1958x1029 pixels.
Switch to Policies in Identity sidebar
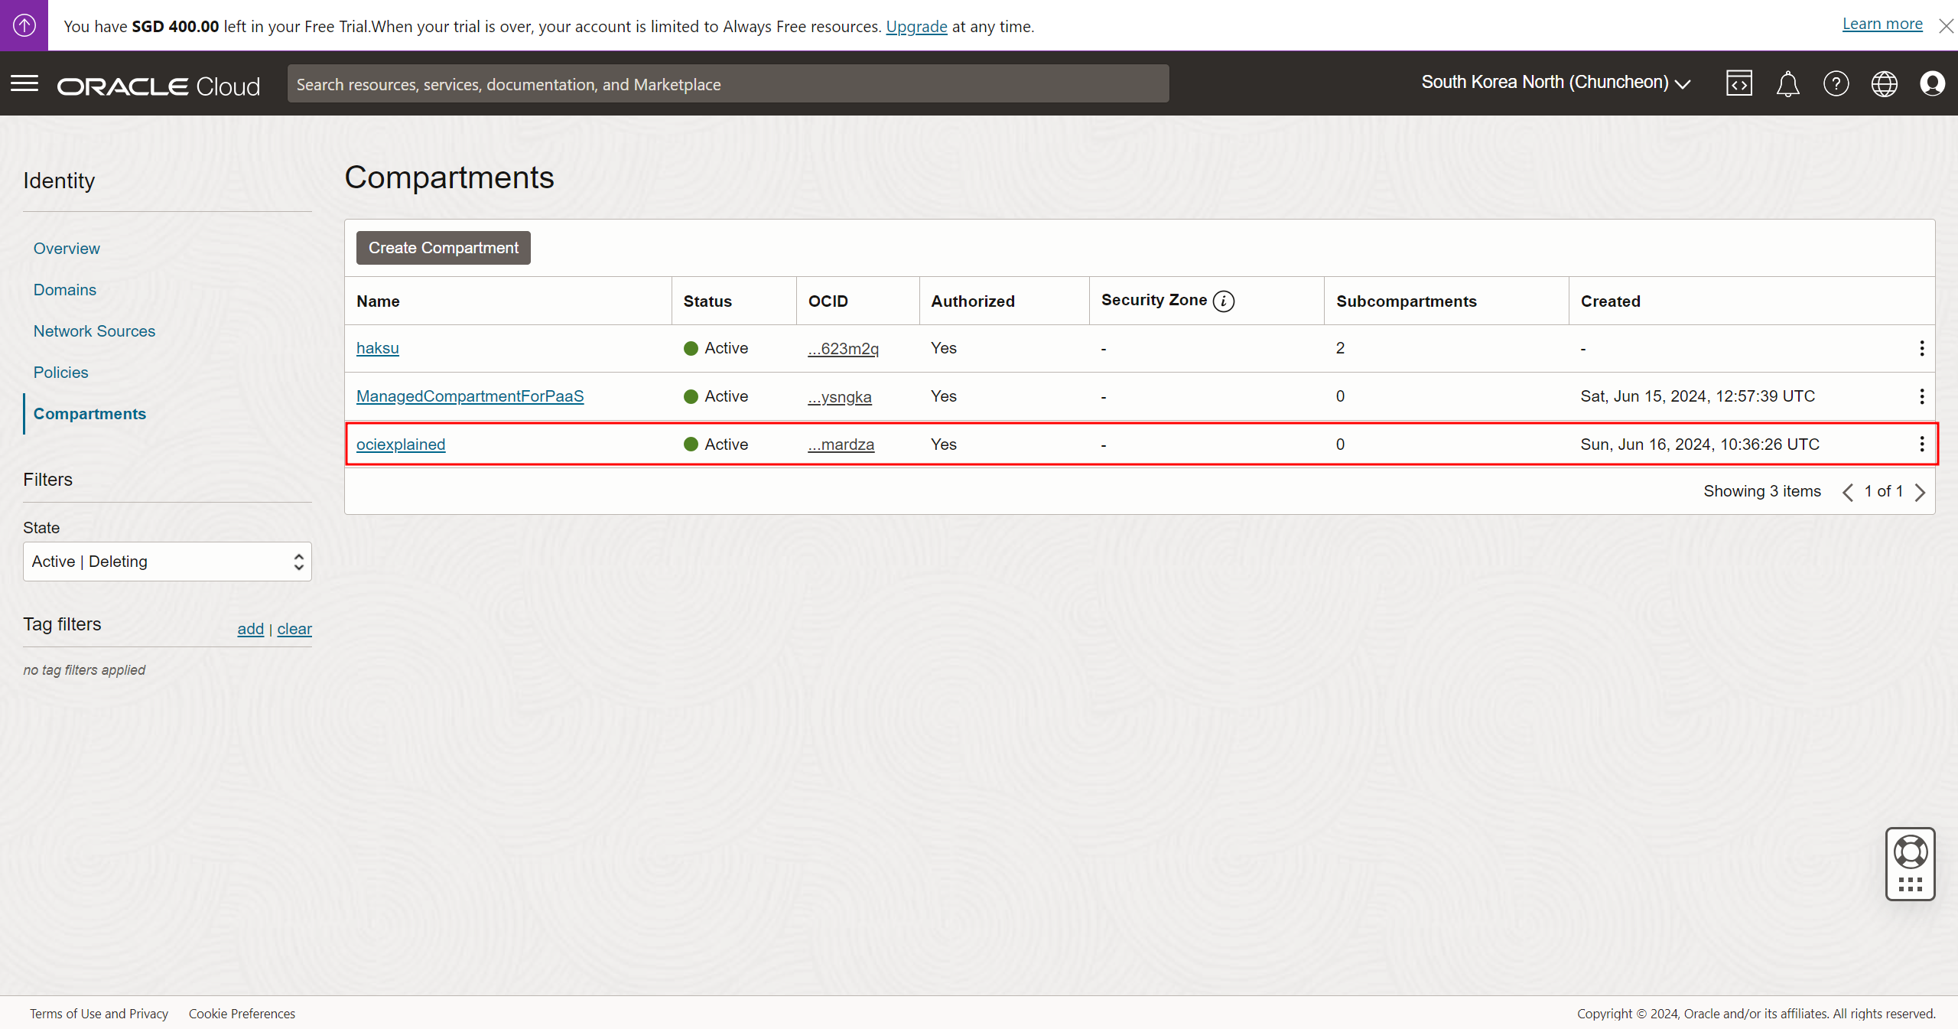pyautogui.click(x=60, y=373)
